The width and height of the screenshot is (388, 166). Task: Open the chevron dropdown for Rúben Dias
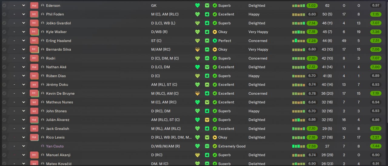coord(24,76)
